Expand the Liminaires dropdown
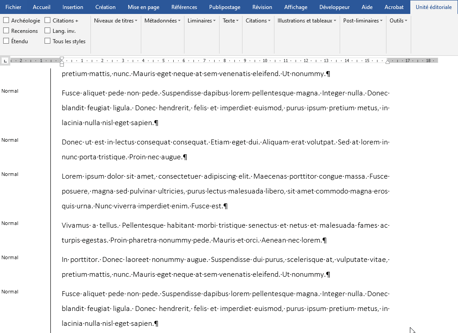This screenshot has width=458, height=333. click(x=202, y=20)
